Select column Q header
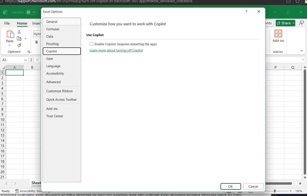The width and height of the screenshot is (307, 196). click(293, 68)
